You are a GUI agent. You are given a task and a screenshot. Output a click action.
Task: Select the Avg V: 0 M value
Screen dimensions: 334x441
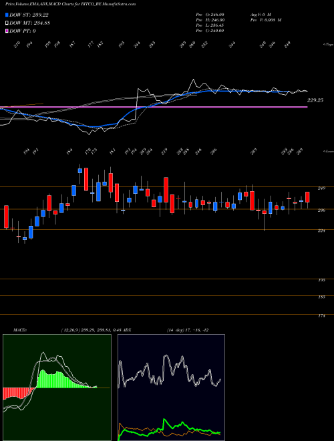coord(261,14)
